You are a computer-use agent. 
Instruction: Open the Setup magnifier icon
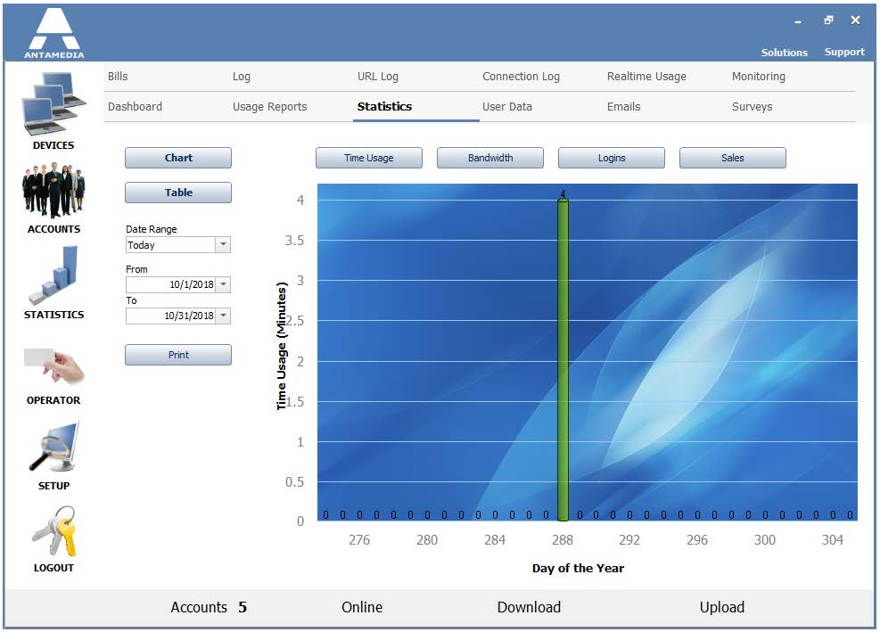pos(53,447)
